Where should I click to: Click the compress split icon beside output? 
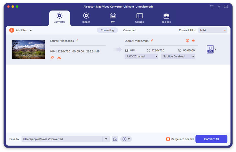(193, 41)
